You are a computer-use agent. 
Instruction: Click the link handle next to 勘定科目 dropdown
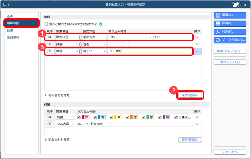tap(81, 37)
